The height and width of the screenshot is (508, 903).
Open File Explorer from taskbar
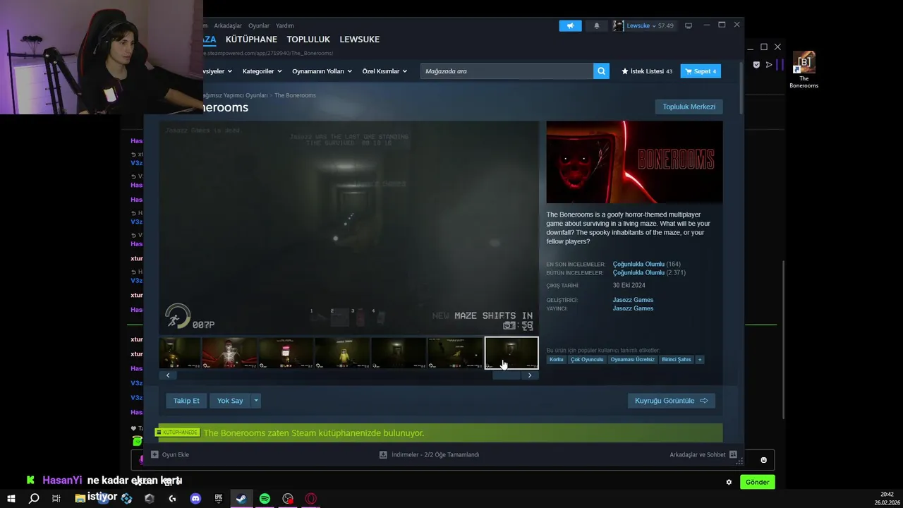pyautogui.click(x=80, y=498)
